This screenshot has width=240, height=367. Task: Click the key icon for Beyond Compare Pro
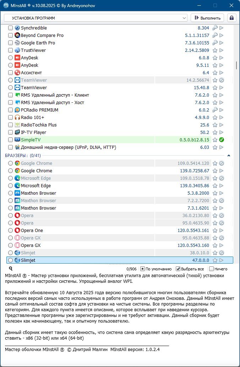pyautogui.click(x=215, y=35)
